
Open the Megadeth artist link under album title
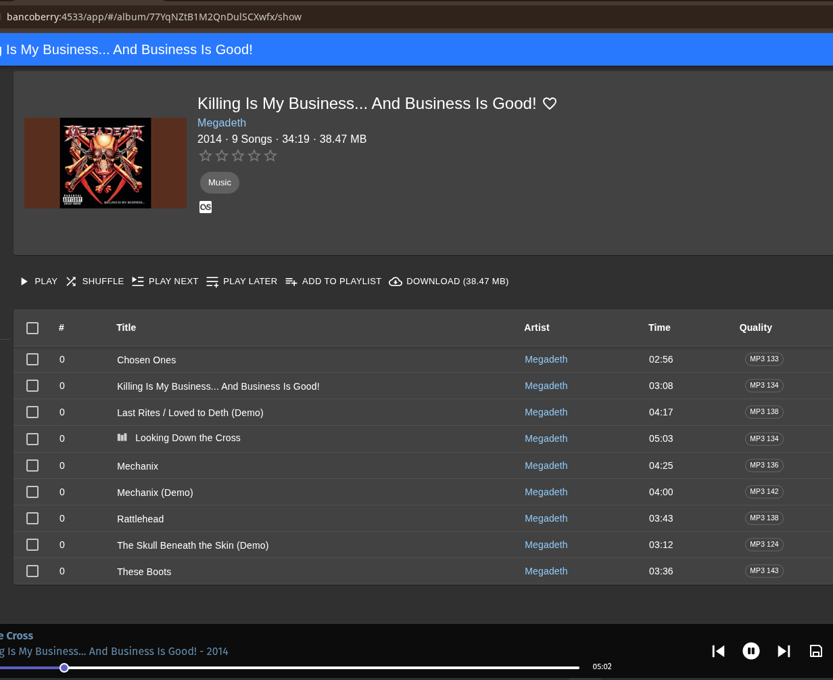coord(222,122)
